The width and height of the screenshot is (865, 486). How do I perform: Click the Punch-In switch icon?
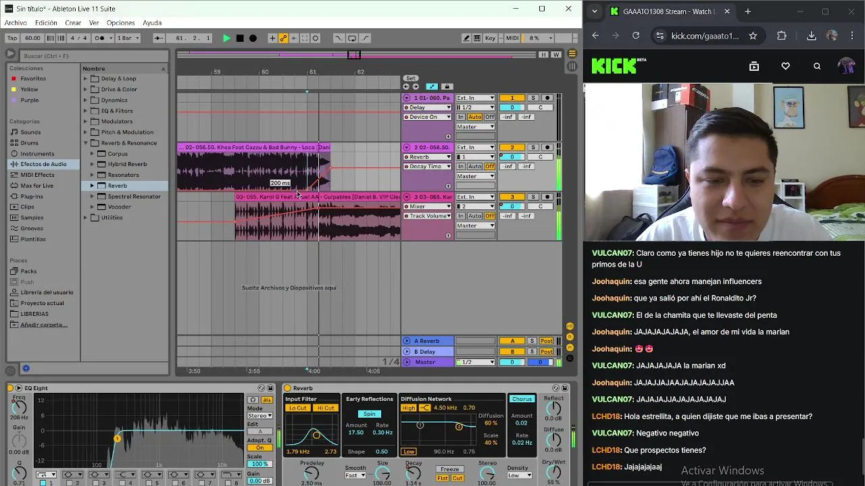tap(339, 38)
